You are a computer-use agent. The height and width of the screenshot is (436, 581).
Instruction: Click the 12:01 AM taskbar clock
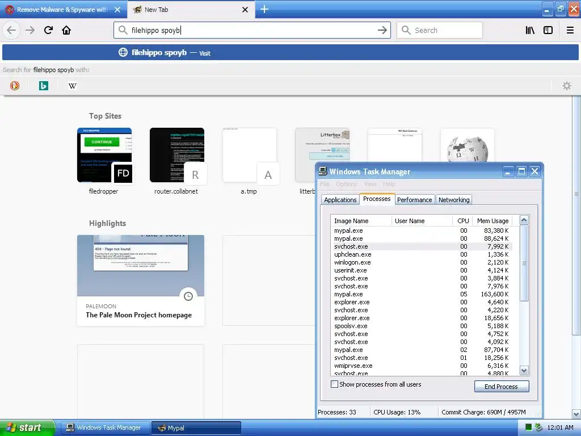560,427
